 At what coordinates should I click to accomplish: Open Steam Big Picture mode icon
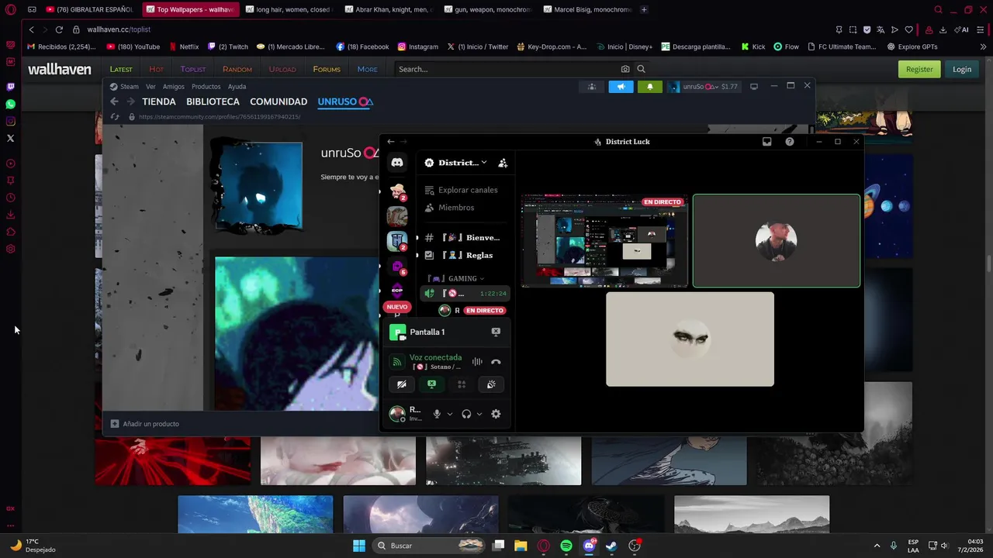point(753,87)
